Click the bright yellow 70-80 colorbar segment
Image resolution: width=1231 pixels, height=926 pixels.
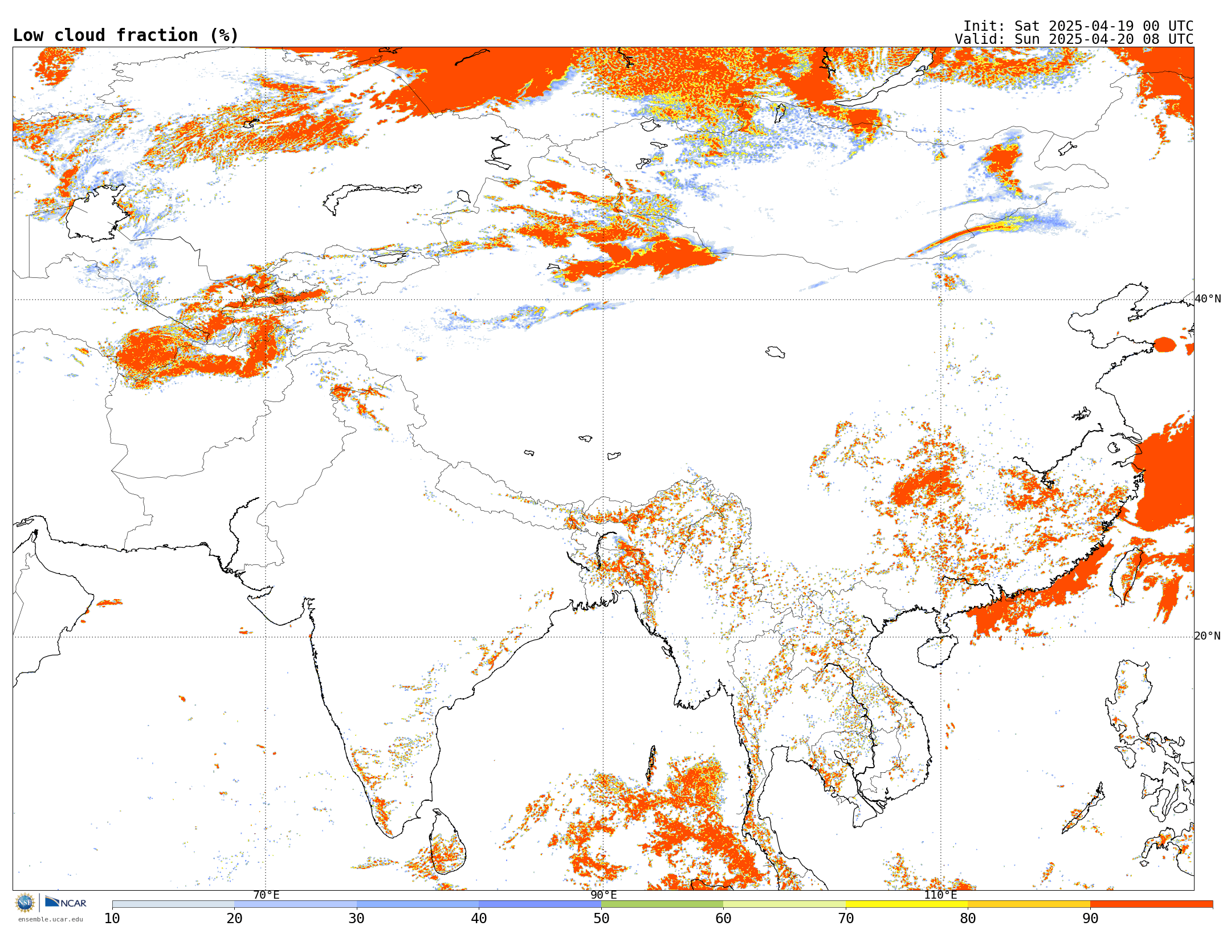(x=907, y=904)
